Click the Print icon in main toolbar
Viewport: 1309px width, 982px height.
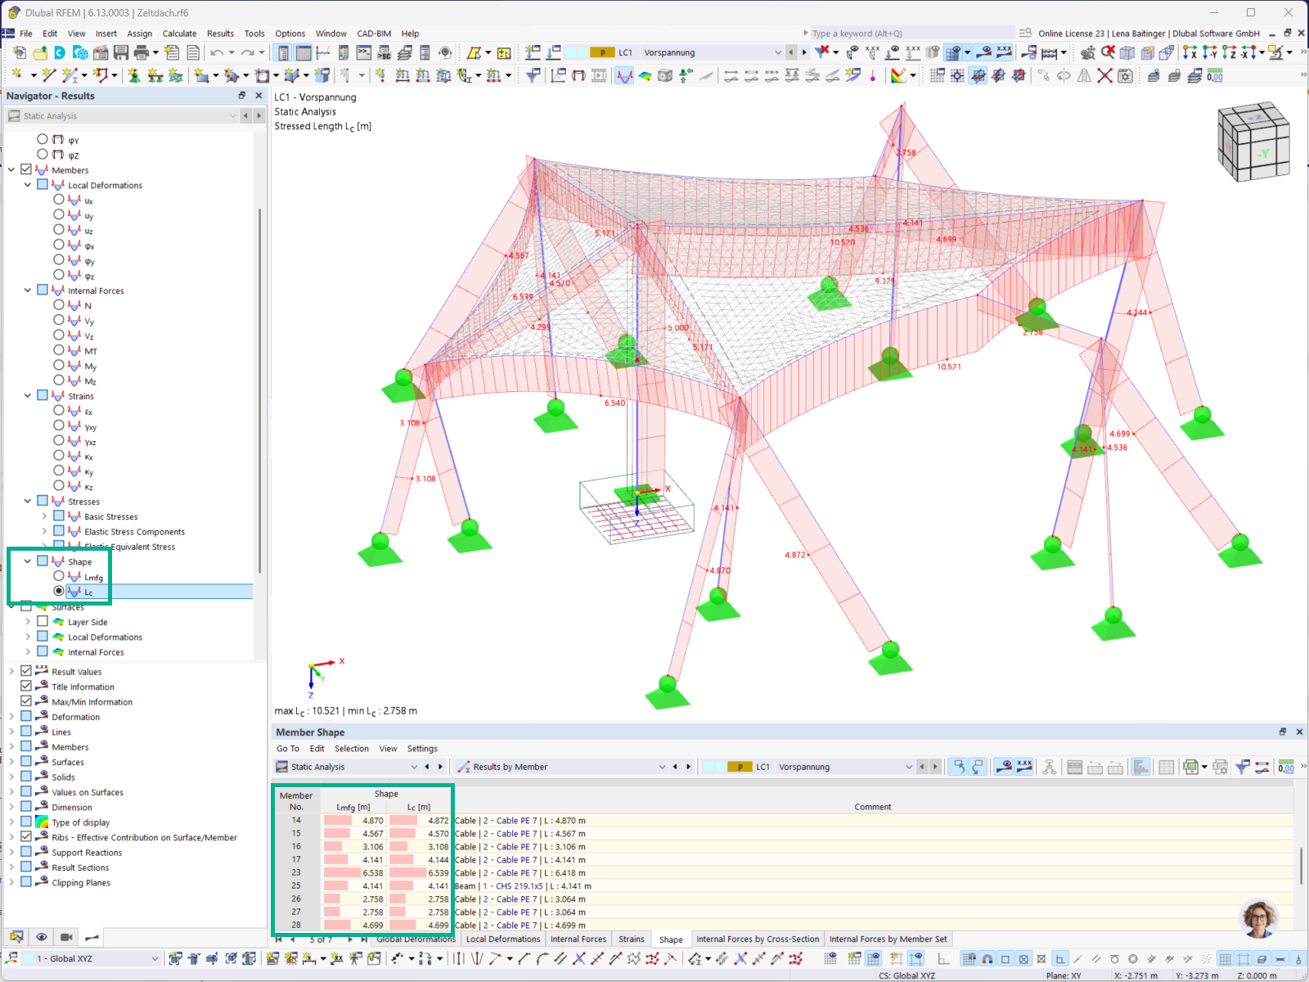coord(141,52)
